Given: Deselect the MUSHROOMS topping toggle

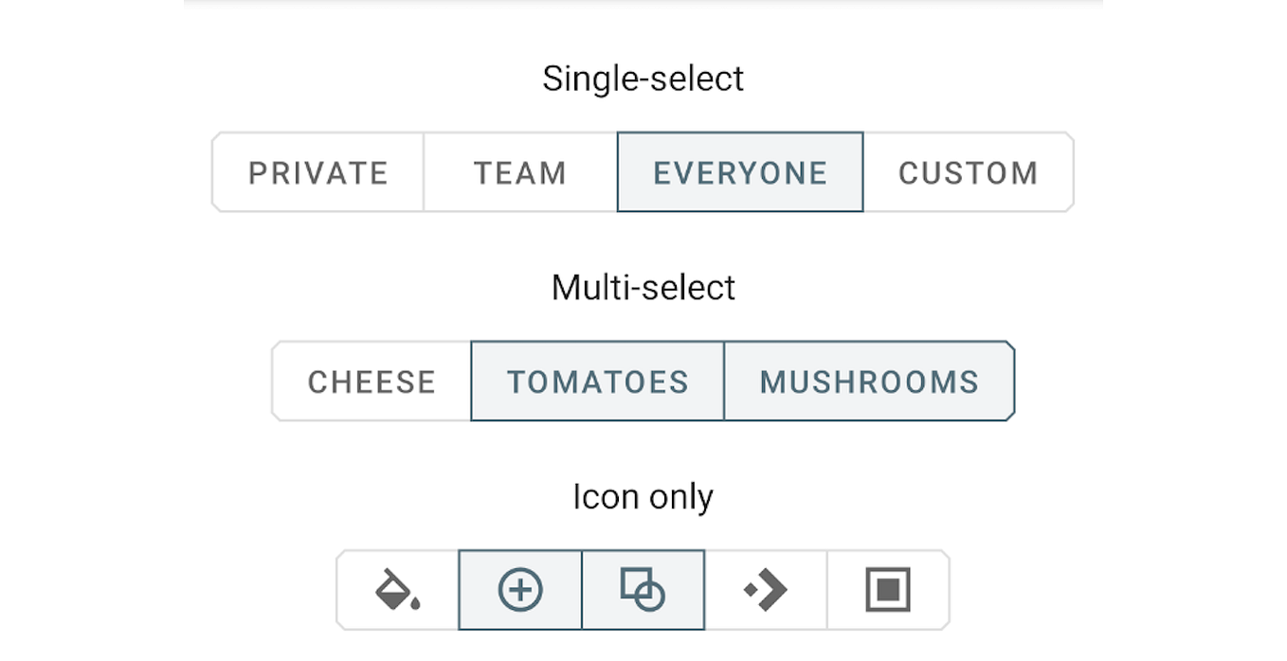Looking at the screenshot, I should click(869, 382).
